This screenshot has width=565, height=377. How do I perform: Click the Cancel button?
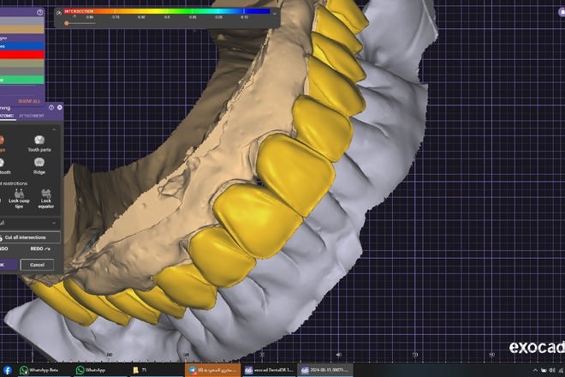[x=37, y=265]
